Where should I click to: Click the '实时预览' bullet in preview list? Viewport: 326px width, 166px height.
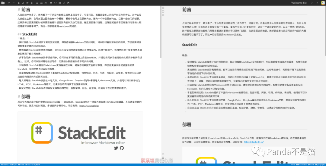point(247,64)
